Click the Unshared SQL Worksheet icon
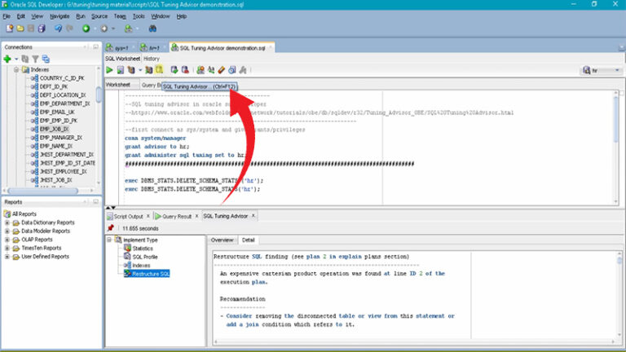Viewport: 626px width, 352px height. pos(201,70)
